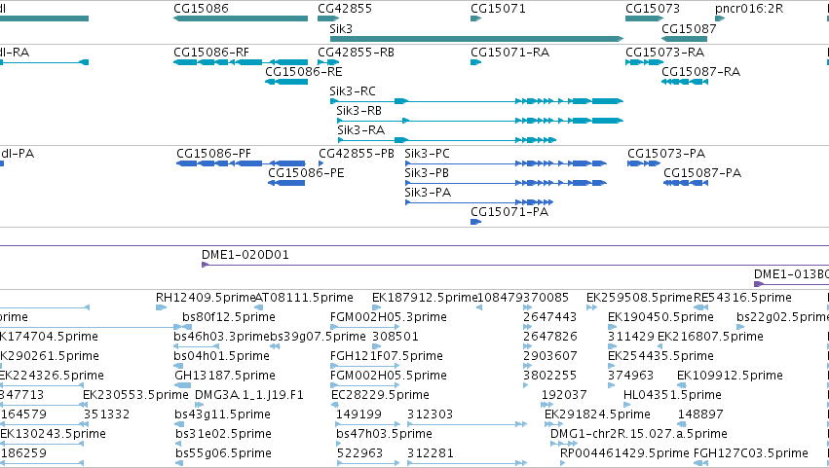This screenshot has width=829, height=468.
Task: Select the HL04351.5prime EST label
Action: (x=672, y=396)
